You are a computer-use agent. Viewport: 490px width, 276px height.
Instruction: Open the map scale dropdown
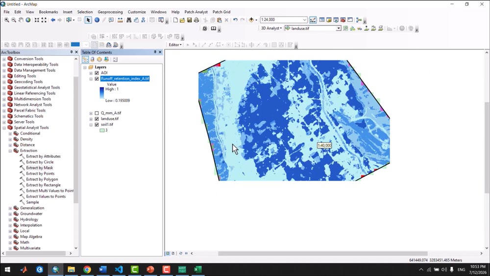[x=304, y=20]
